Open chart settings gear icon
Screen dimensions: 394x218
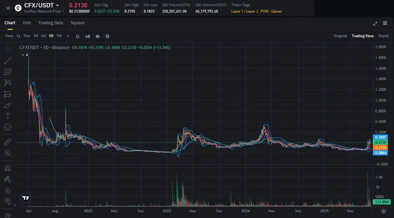(383, 211)
